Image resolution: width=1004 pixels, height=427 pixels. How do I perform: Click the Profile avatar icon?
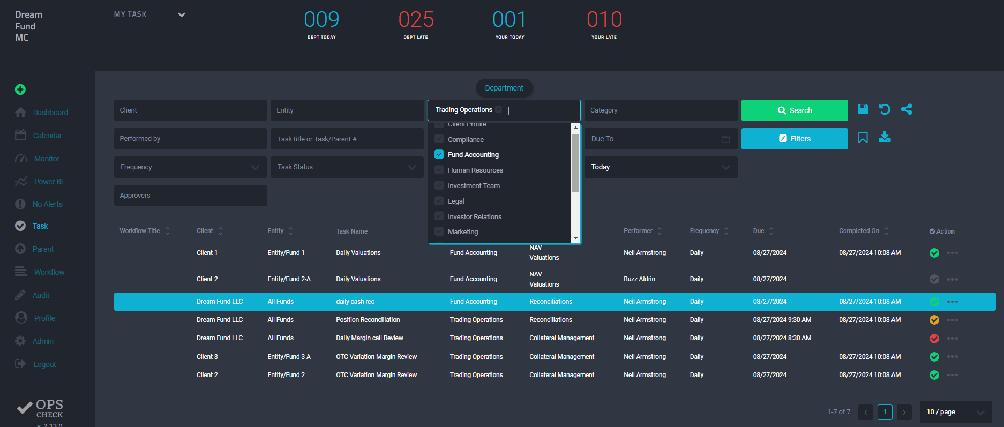click(x=21, y=318)
